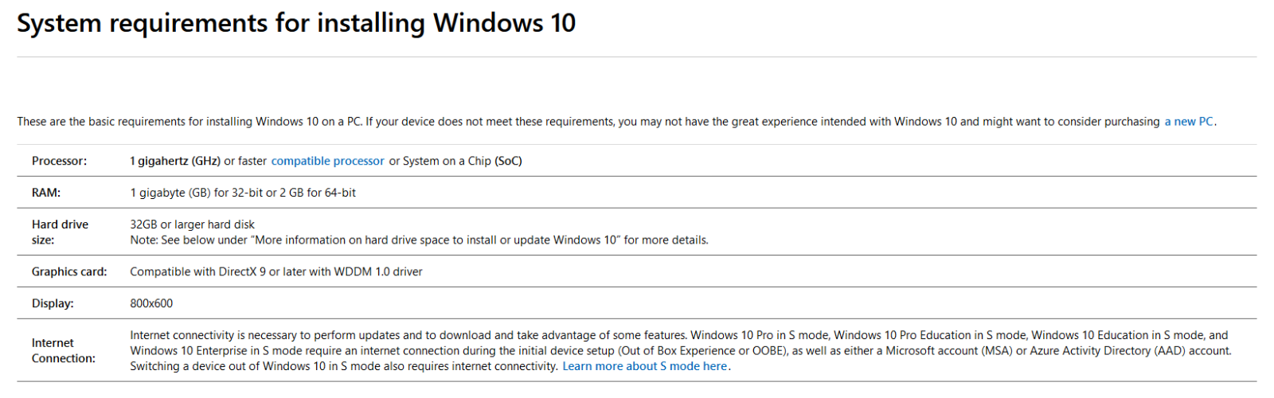Screen dimensions: 1274x398
Task: Open 'Learn more about S mode here'
Action: [x=645, y=366]
